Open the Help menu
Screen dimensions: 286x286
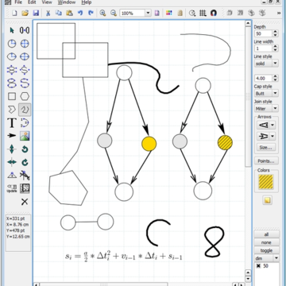(x=87, y=2)
